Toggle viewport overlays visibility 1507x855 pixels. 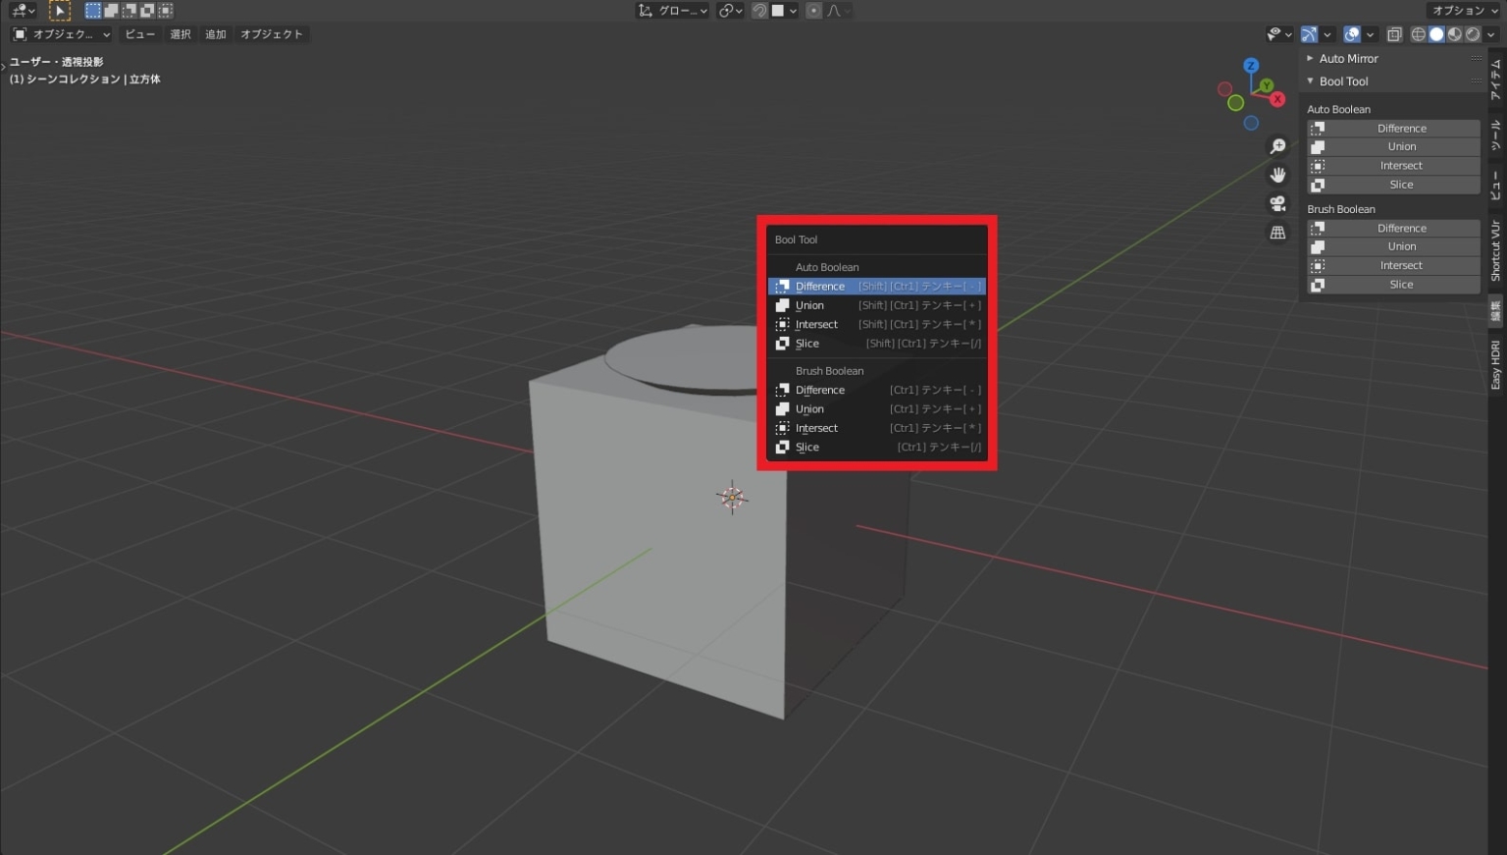pyautogui.click(x=1351, y=34)
